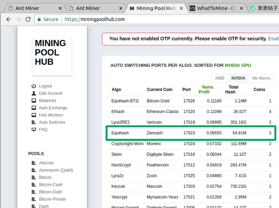
Task: Click the Digibyte-Skein coin cell
Action: 160,154
